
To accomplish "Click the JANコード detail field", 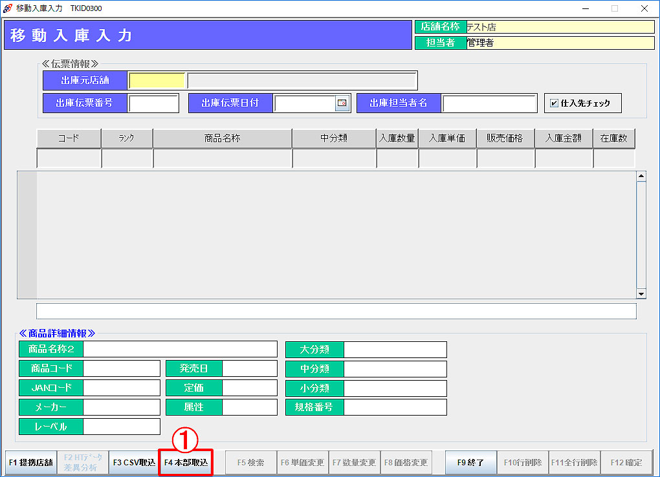I will tap(121, 388).
